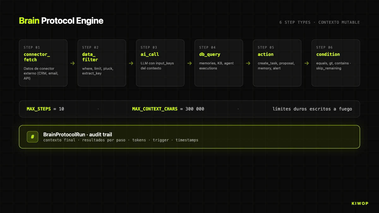Screen dimensions: 379x213
Task: Click the arrow between data_filter and ai_call
Action: coord(131,63)
